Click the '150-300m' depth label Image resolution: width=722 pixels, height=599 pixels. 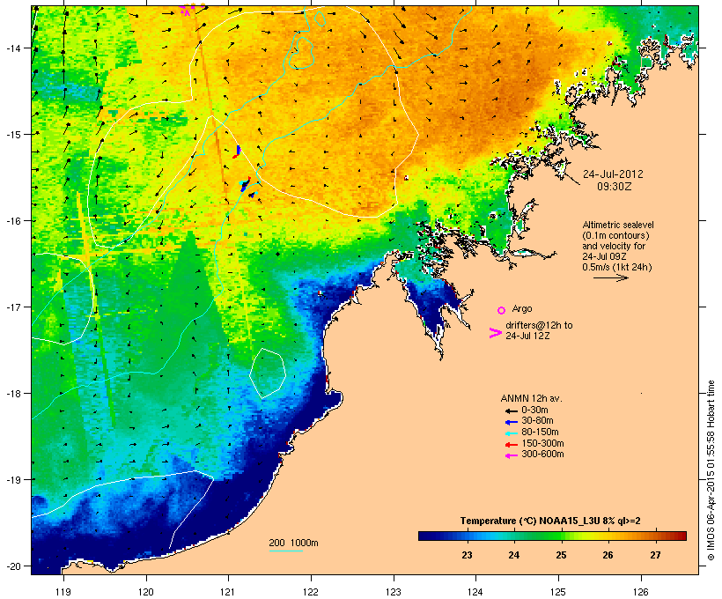tap(542, 443)
